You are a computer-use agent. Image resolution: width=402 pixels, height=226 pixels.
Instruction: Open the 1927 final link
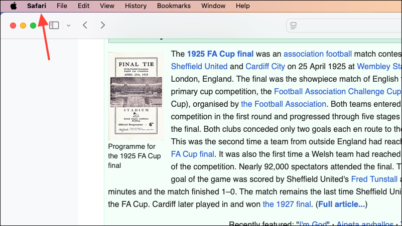[287, 204]
